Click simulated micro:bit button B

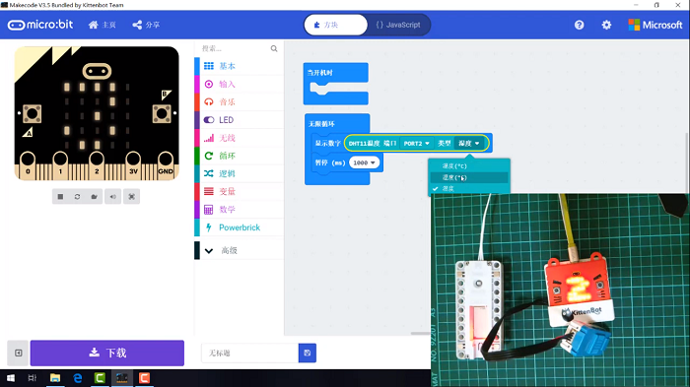coord(162,114)
